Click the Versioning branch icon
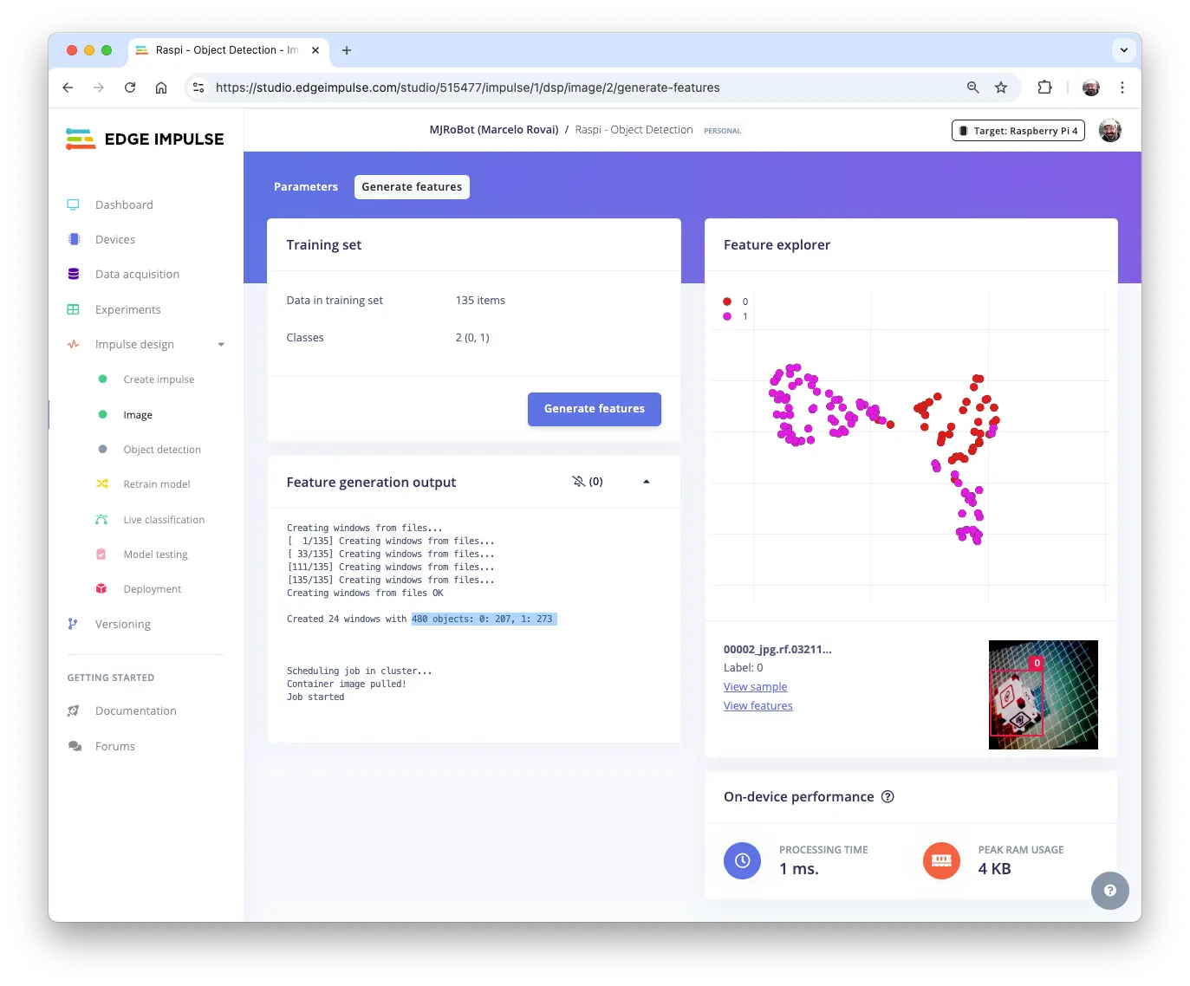Image resolution: width=1190 pixels, height=986 pixels. point(73,624)
